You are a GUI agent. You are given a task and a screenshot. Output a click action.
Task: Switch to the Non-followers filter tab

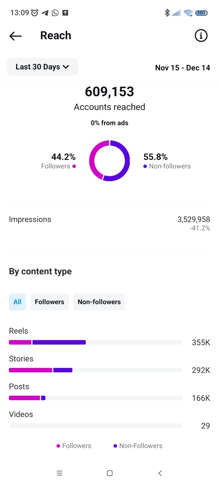[99, 302]
